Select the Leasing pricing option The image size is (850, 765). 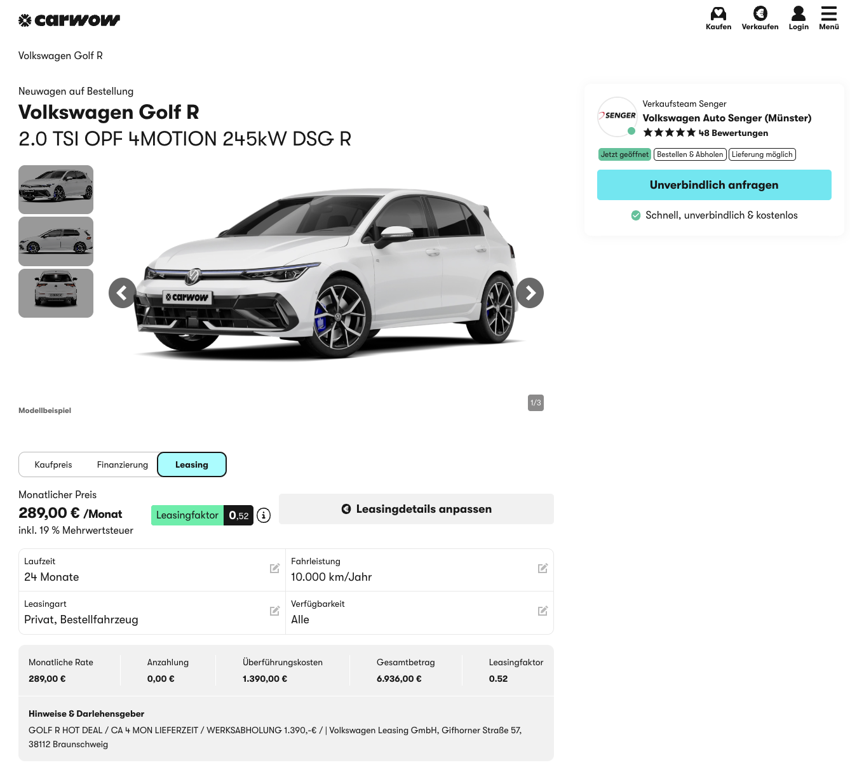tap(192, 464)
